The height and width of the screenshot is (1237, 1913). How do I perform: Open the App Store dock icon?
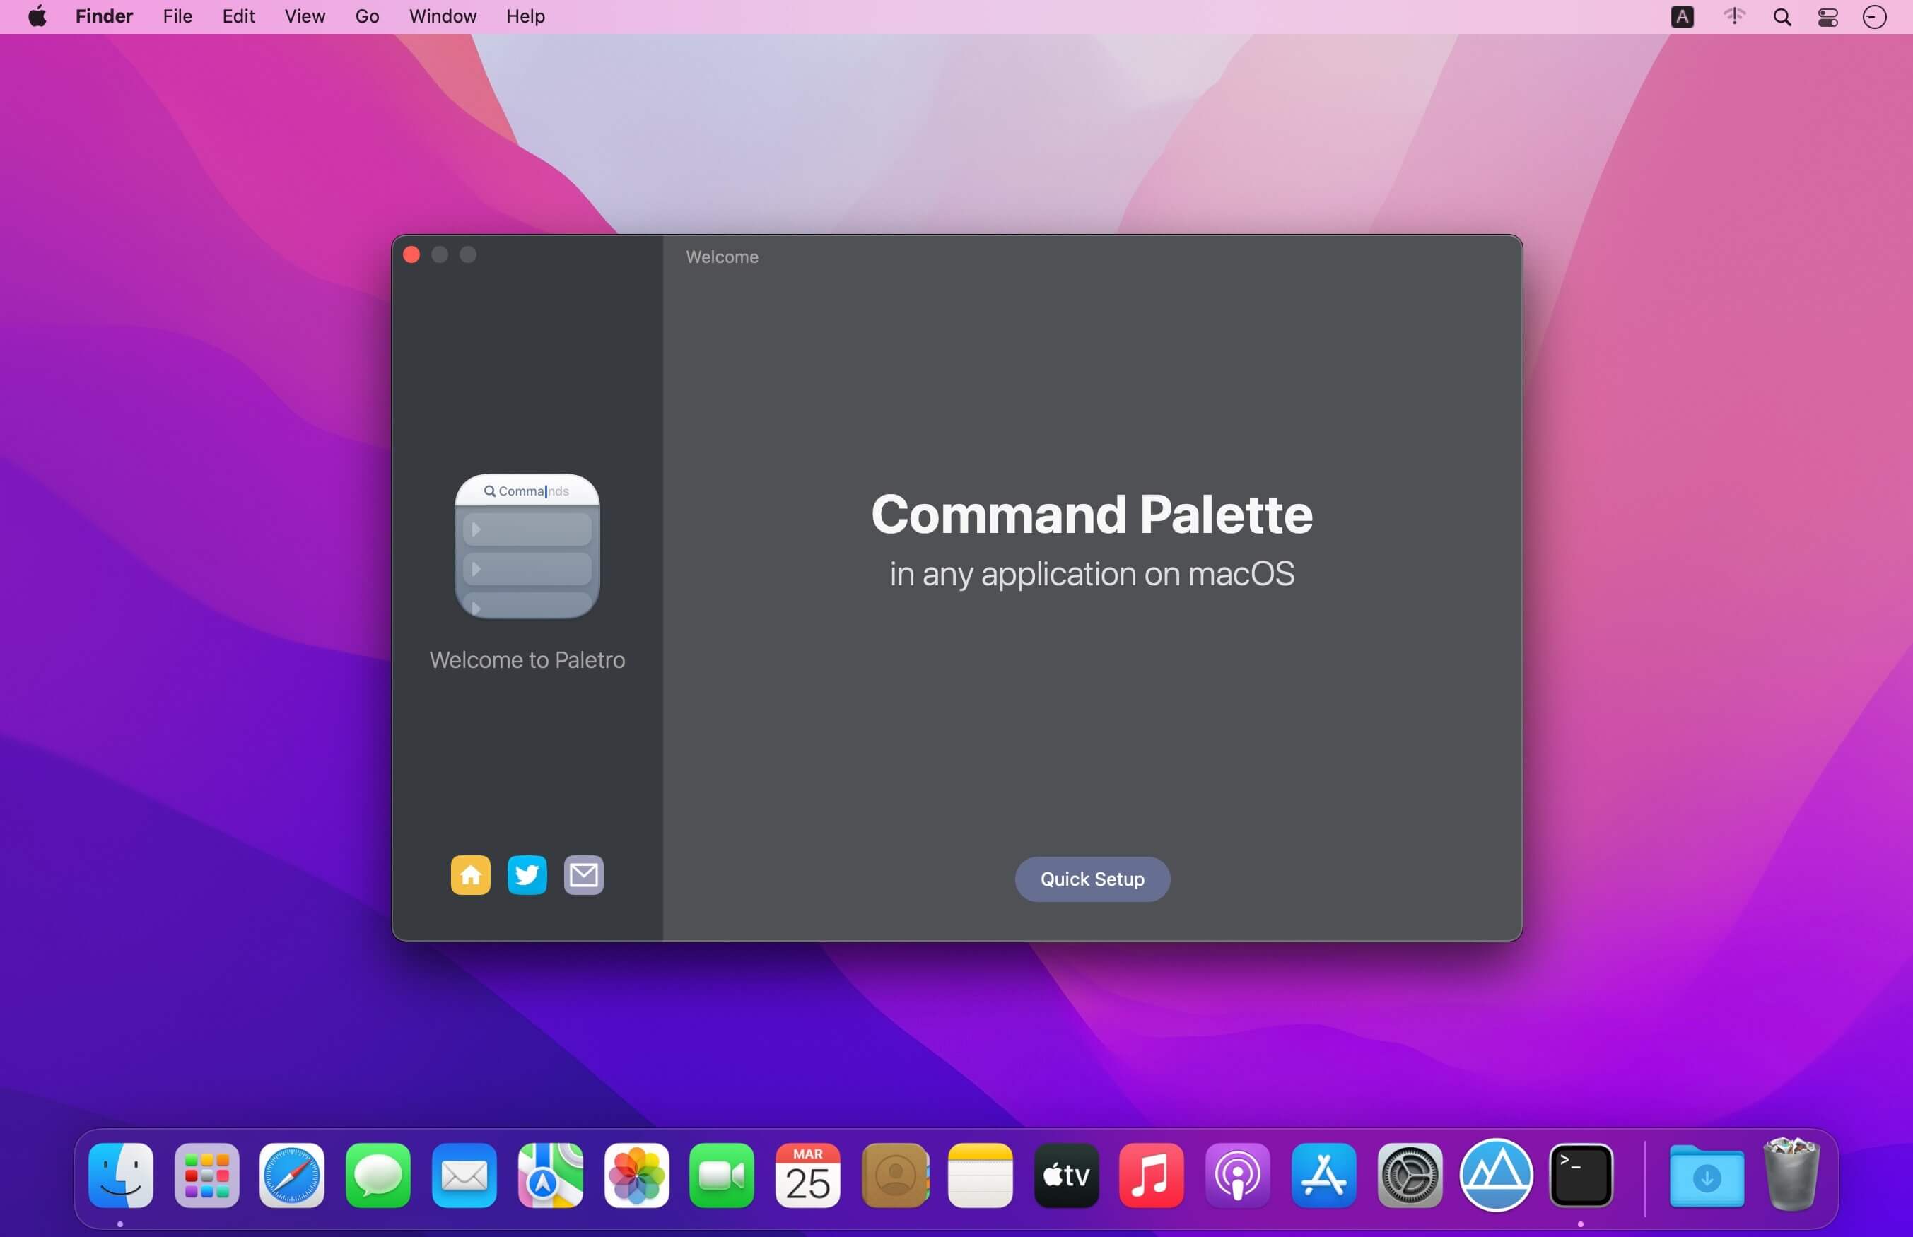click(1323, 1176)
